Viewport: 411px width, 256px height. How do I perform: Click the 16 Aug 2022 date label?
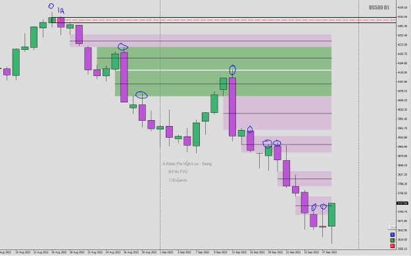coord(59,252)
